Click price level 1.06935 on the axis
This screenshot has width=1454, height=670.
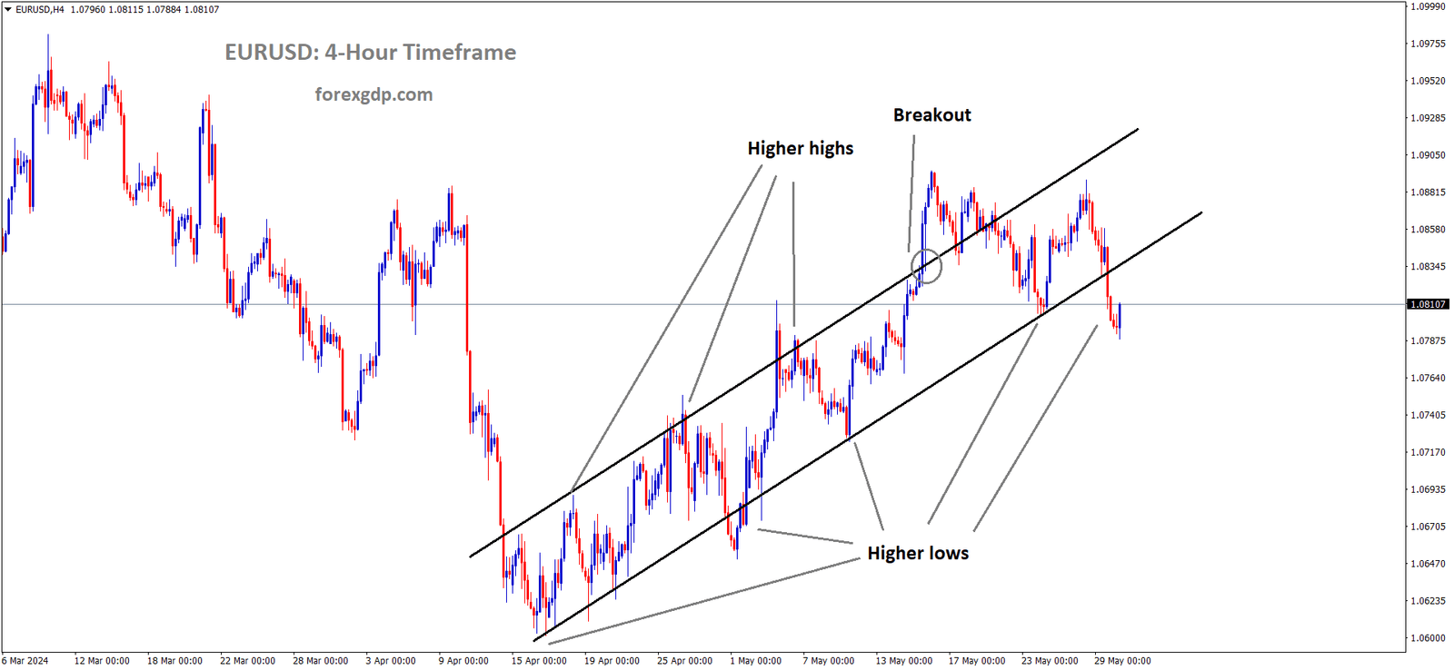[x=1428, y=489]
